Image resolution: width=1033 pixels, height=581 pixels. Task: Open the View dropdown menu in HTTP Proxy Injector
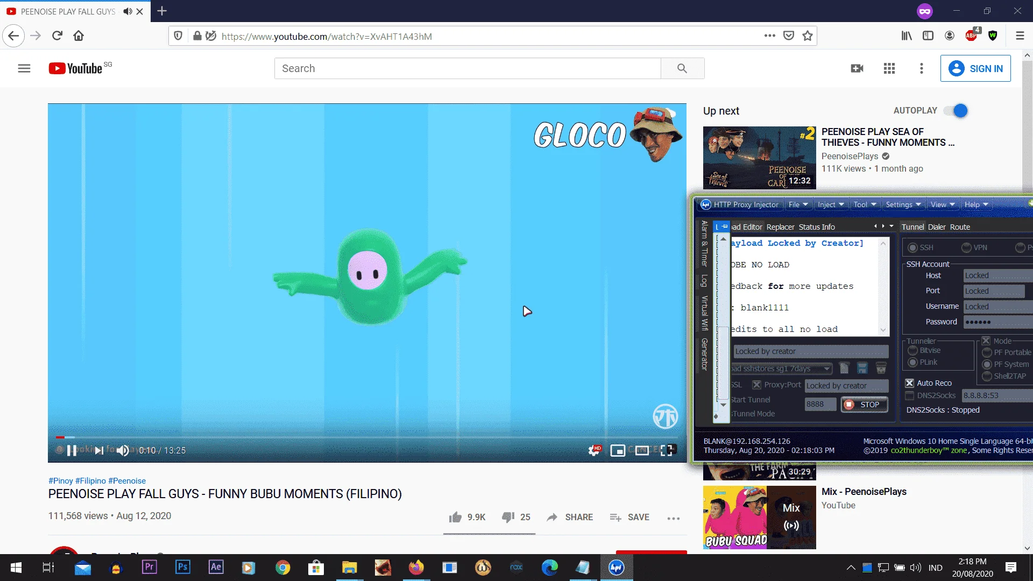pyautogui.click(x=943, y=205)
